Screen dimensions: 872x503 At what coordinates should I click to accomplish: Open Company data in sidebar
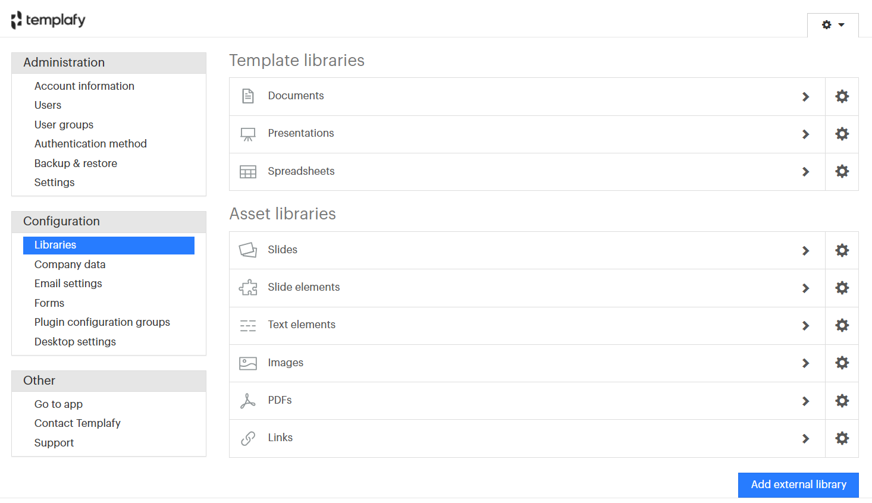(70, 265)
